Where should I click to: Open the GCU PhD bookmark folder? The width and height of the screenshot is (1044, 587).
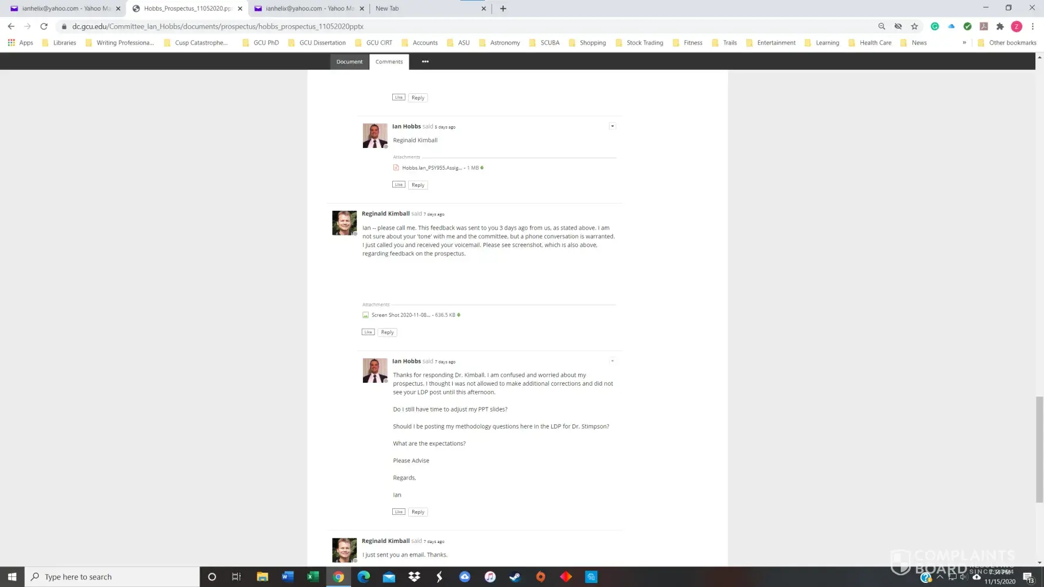tap(260, 43)
